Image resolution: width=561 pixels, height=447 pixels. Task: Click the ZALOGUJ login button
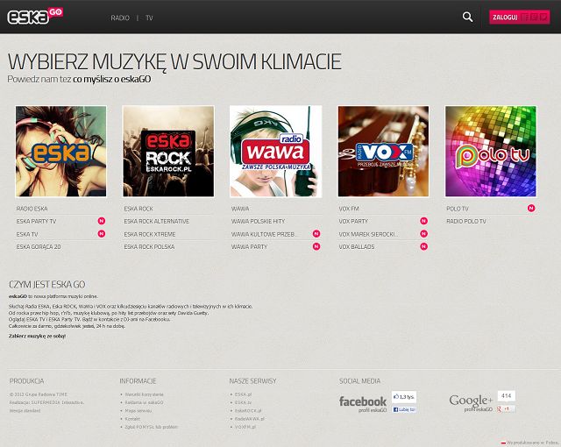[520, 18]
